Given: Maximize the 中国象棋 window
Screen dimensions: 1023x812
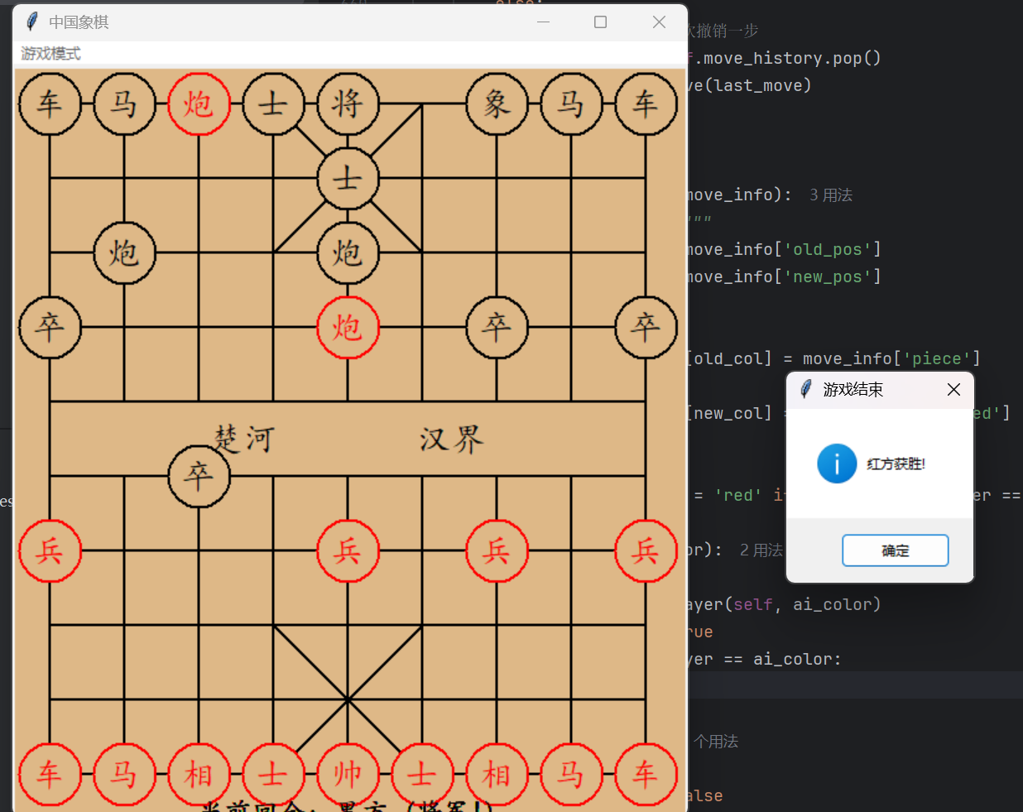Looking at the screenshot, I should point(601,22).
